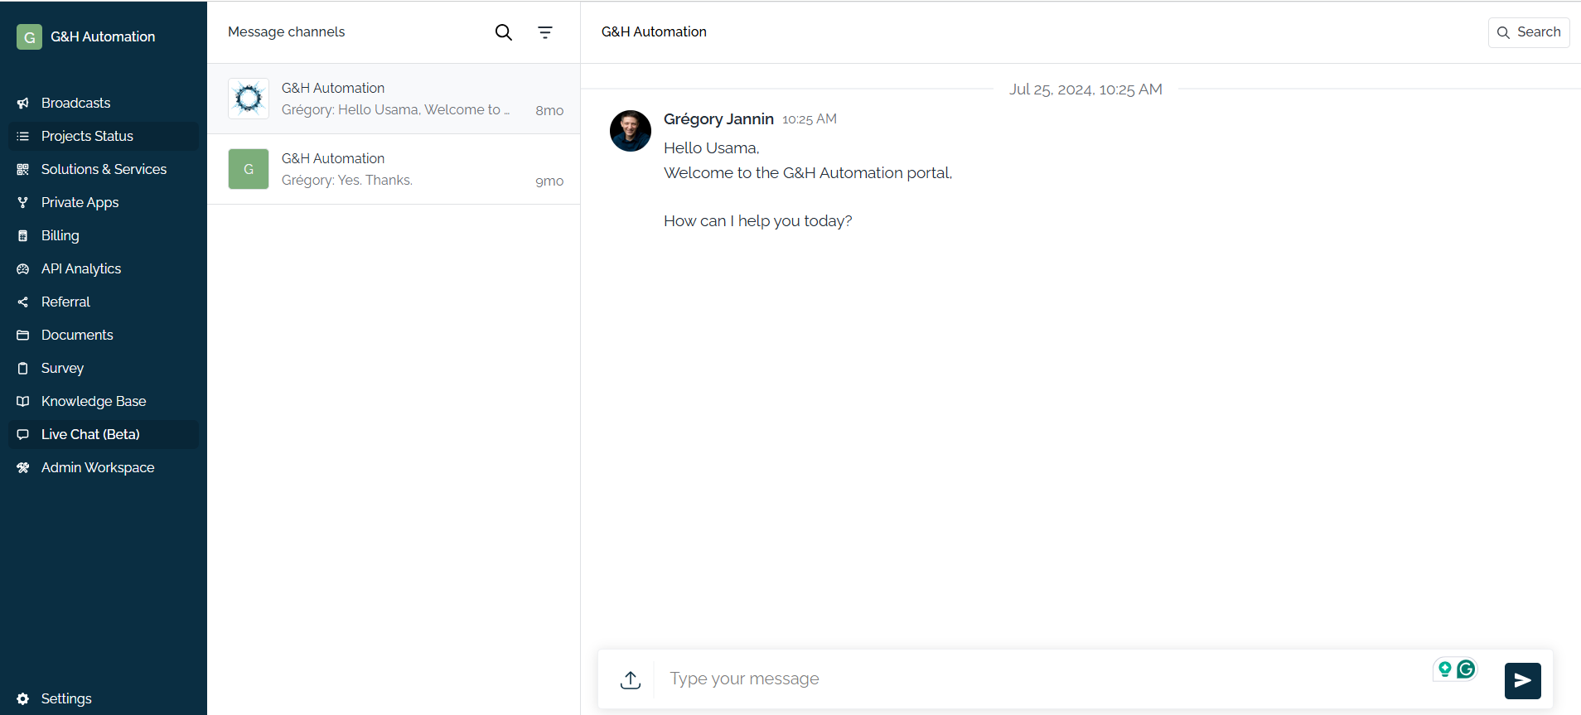Select Admin Workspace in sidebar

[98, 467]
